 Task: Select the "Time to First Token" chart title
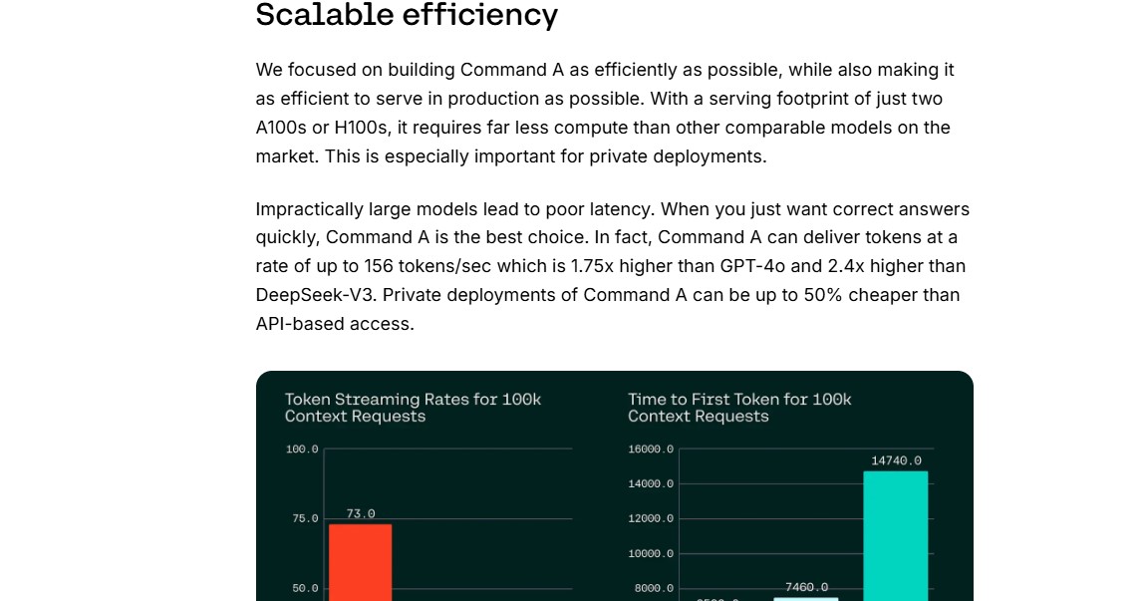click(739, 408)
